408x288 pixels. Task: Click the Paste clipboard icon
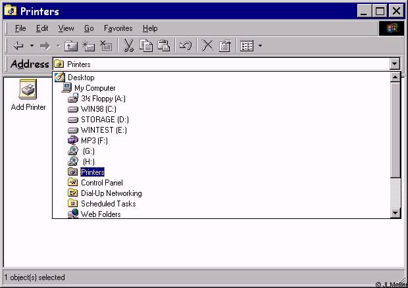point(164,45)
